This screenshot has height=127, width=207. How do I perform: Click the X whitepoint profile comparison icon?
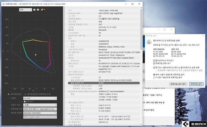click(x=25, y=94)
